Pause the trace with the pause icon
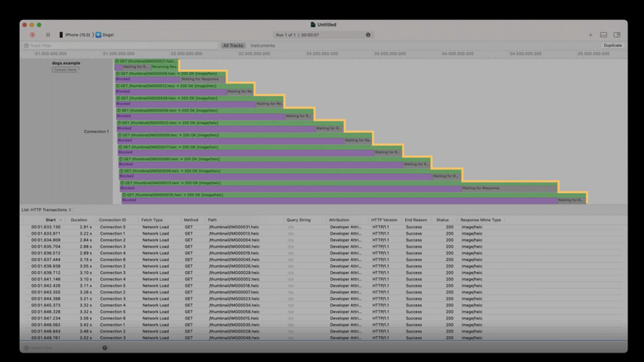Screen dimensions: 644x362 48,35
